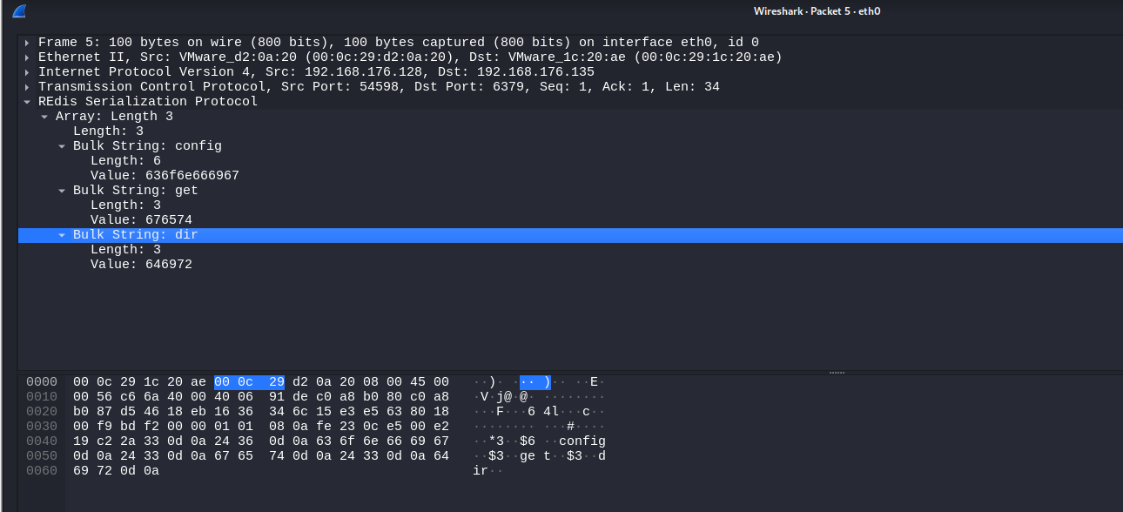Screen dimensions: 1123x512
Task: Click the ASCII text 'ir' in last row
Action: (x=481, y=471)
